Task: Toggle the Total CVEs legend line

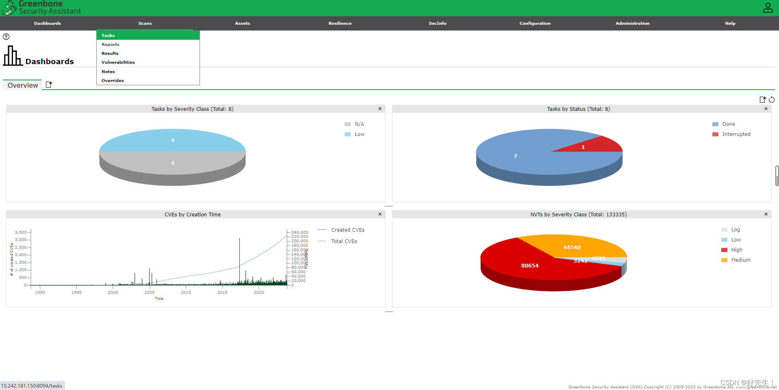Action: [338, 241]
